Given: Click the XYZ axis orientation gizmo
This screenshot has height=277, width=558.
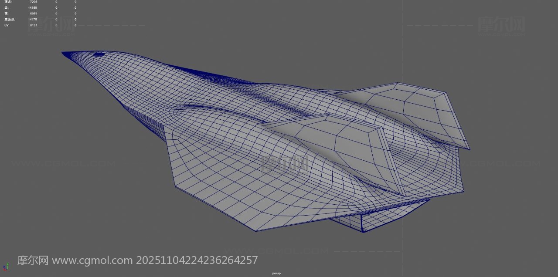Looking at the screenshot, I should [6, 267].
